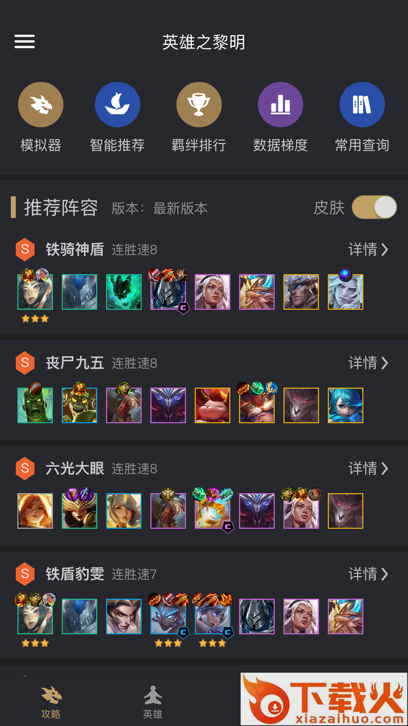Tap first three-star hero in 铁骑神盾

click(35, 292)
